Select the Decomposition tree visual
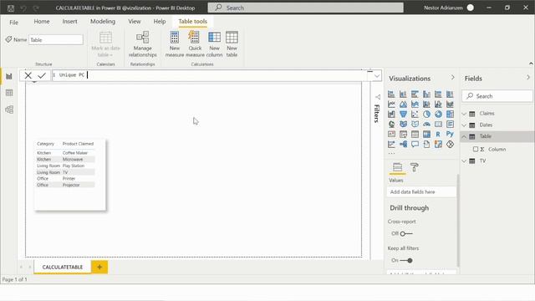The width and height of the screenshot is (535, 301). (403, 145)
